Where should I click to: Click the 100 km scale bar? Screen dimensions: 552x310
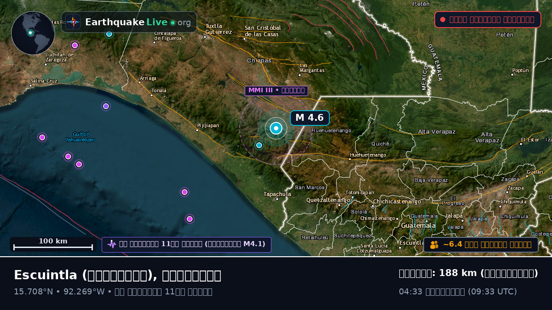point(53,244)
